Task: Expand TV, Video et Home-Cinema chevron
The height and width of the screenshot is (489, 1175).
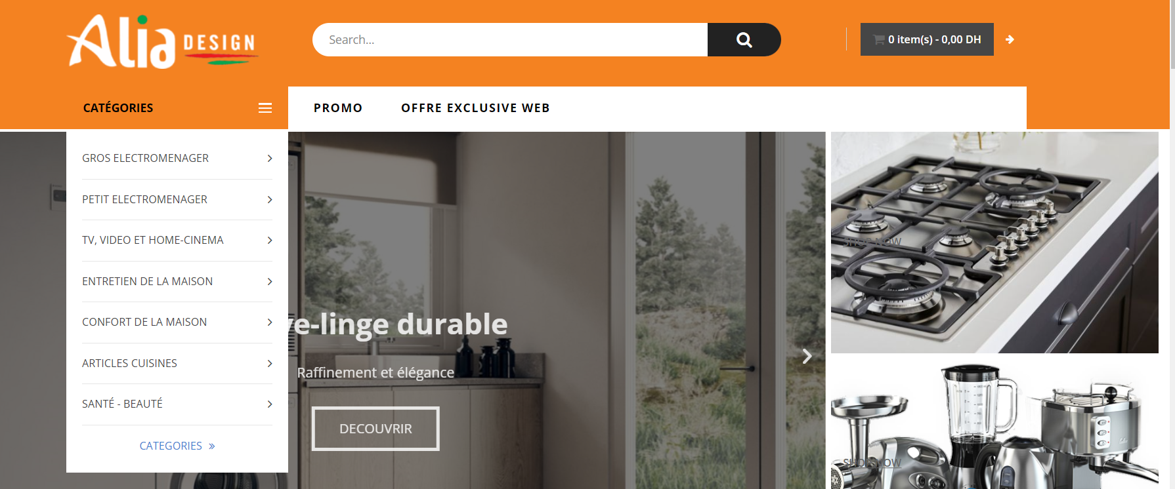Action: click(270, 241)
